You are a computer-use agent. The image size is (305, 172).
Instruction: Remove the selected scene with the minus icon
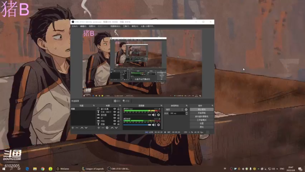(77, 128)
